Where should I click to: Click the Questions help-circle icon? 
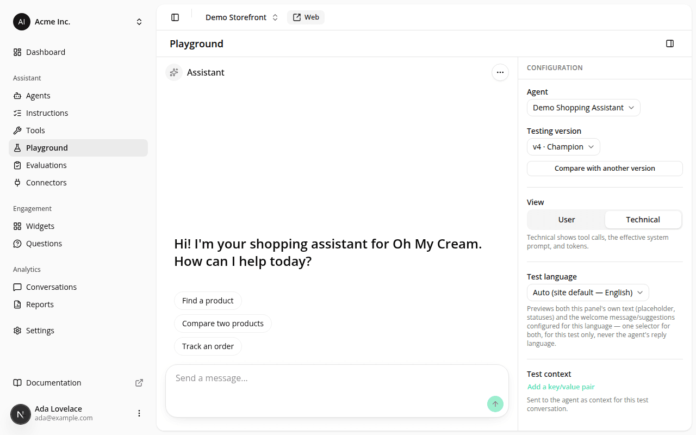pos(17,244)
